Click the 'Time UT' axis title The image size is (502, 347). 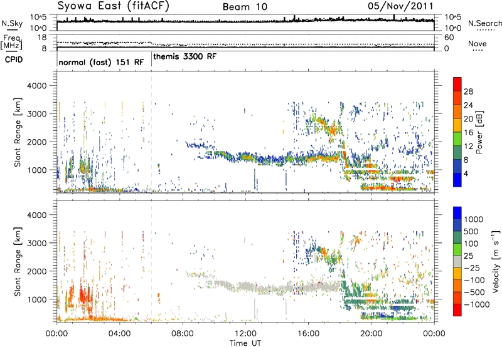tap(245, 343)
